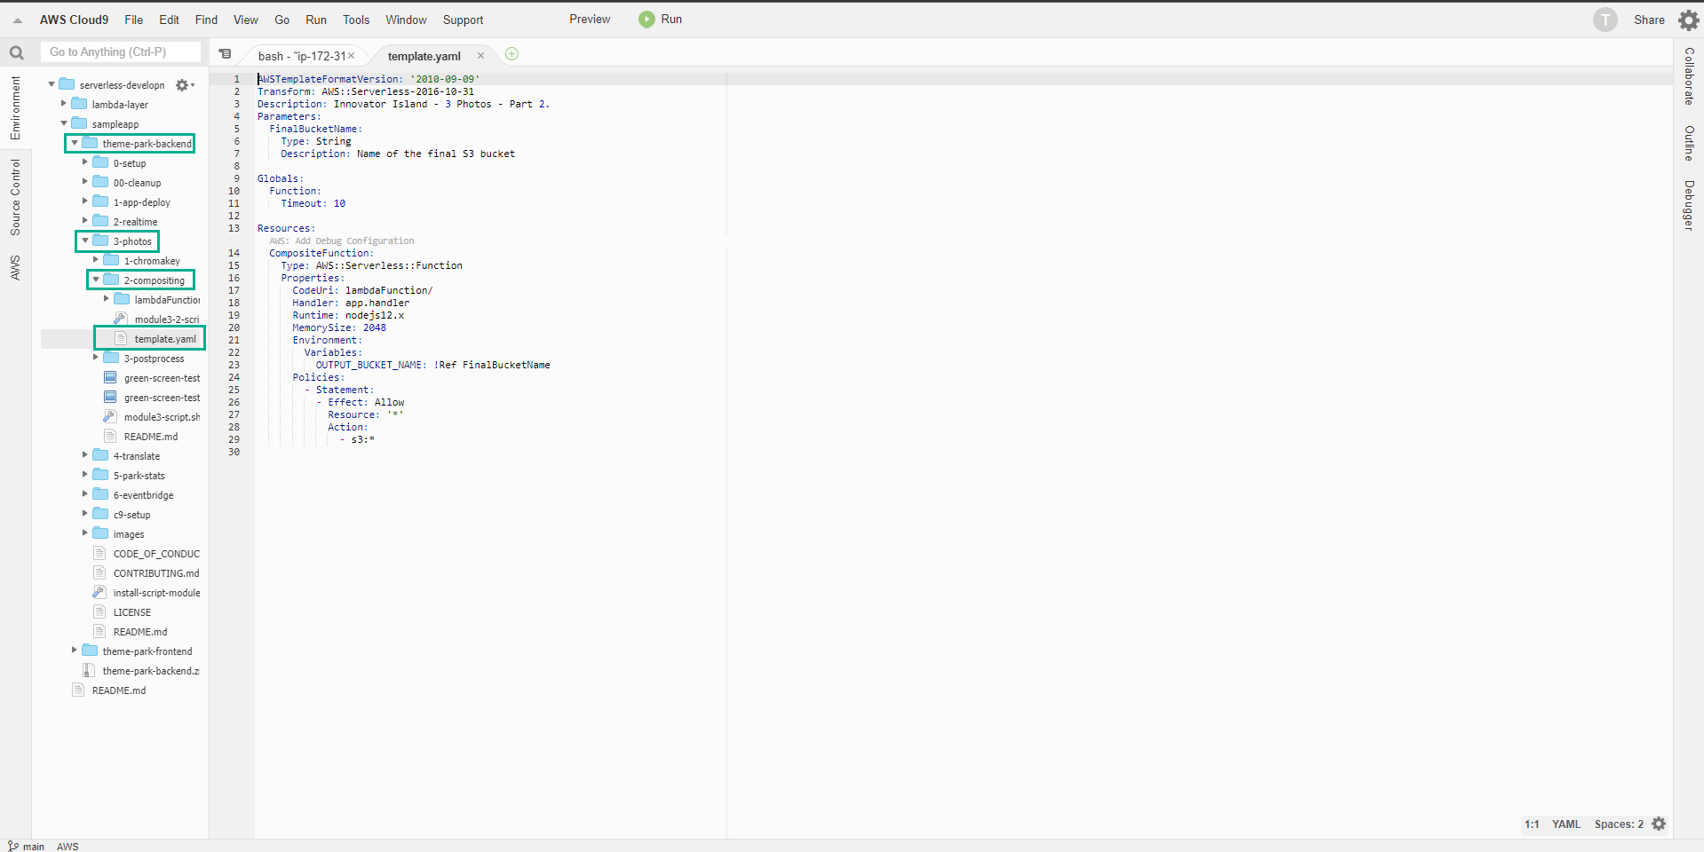Click the theme-park-backend zip file icon
Image resolution: width=1704 pixels, height=852 pixels.
click(x=89, y=670)
